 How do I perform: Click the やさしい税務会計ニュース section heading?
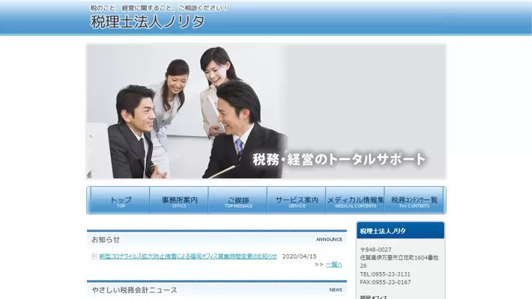coord(134,290)
